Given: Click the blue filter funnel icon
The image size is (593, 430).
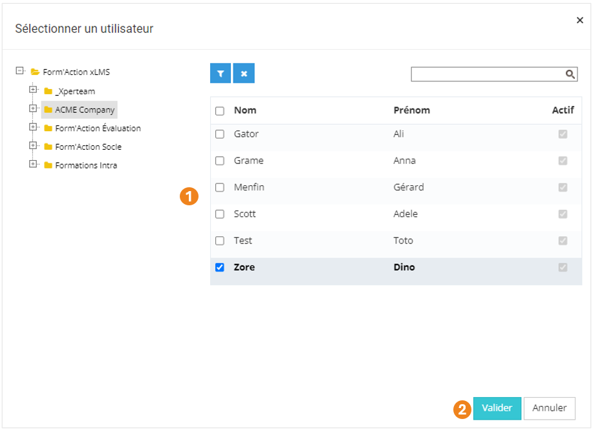Looking at the screenshot, I should (x=221, y=74).
